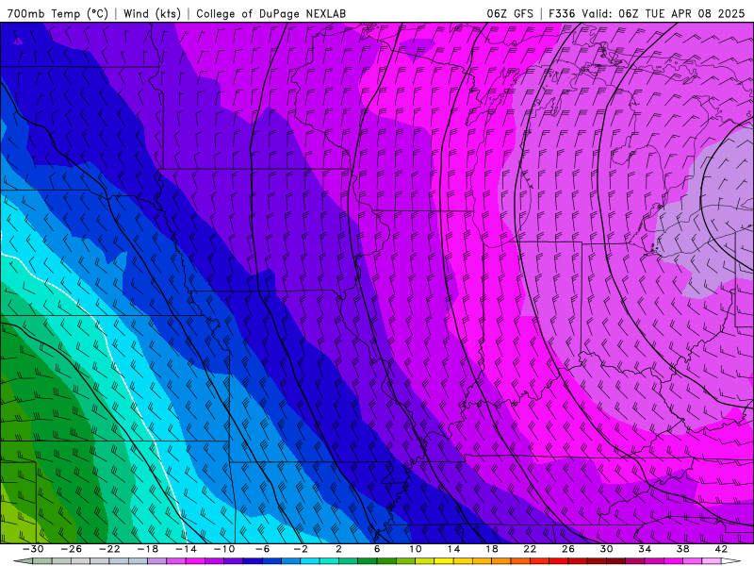Click the "Valid: 06Z TUE APR 08 2025" text
Viewport: 754px width, 566px height.
pyautogui.click(x=663, y=13)
